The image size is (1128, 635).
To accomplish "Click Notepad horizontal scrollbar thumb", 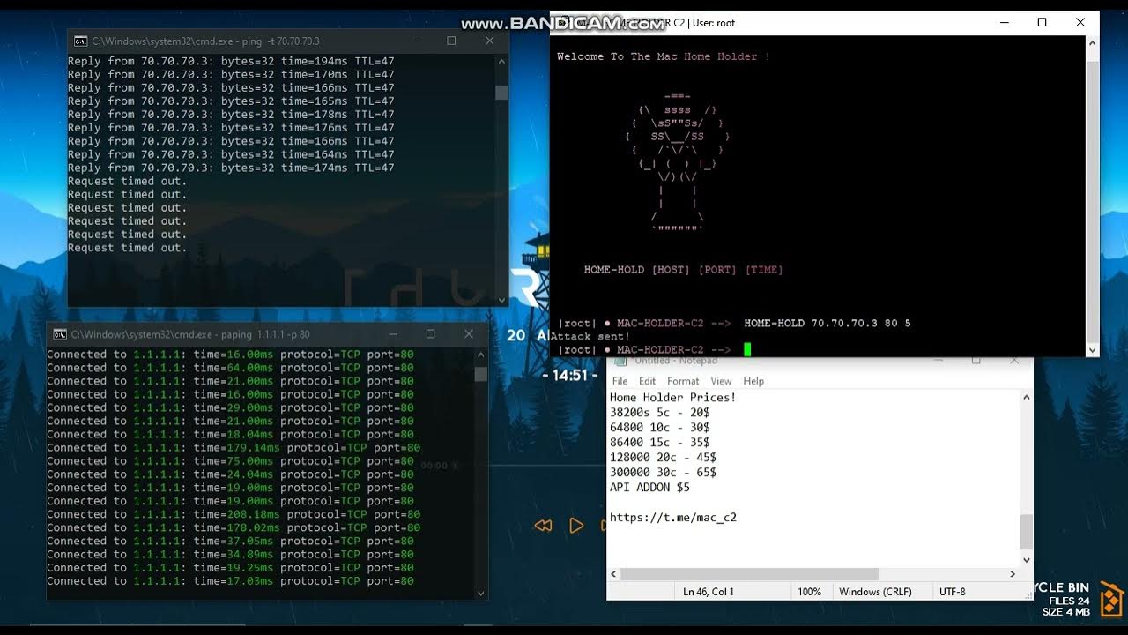I will tap(749, 574).
